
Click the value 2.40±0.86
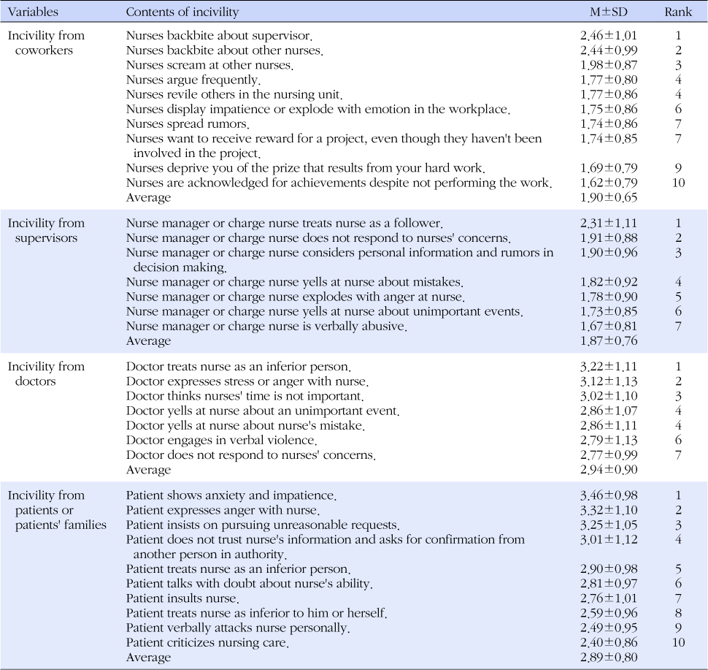click(x=609, y=642)
